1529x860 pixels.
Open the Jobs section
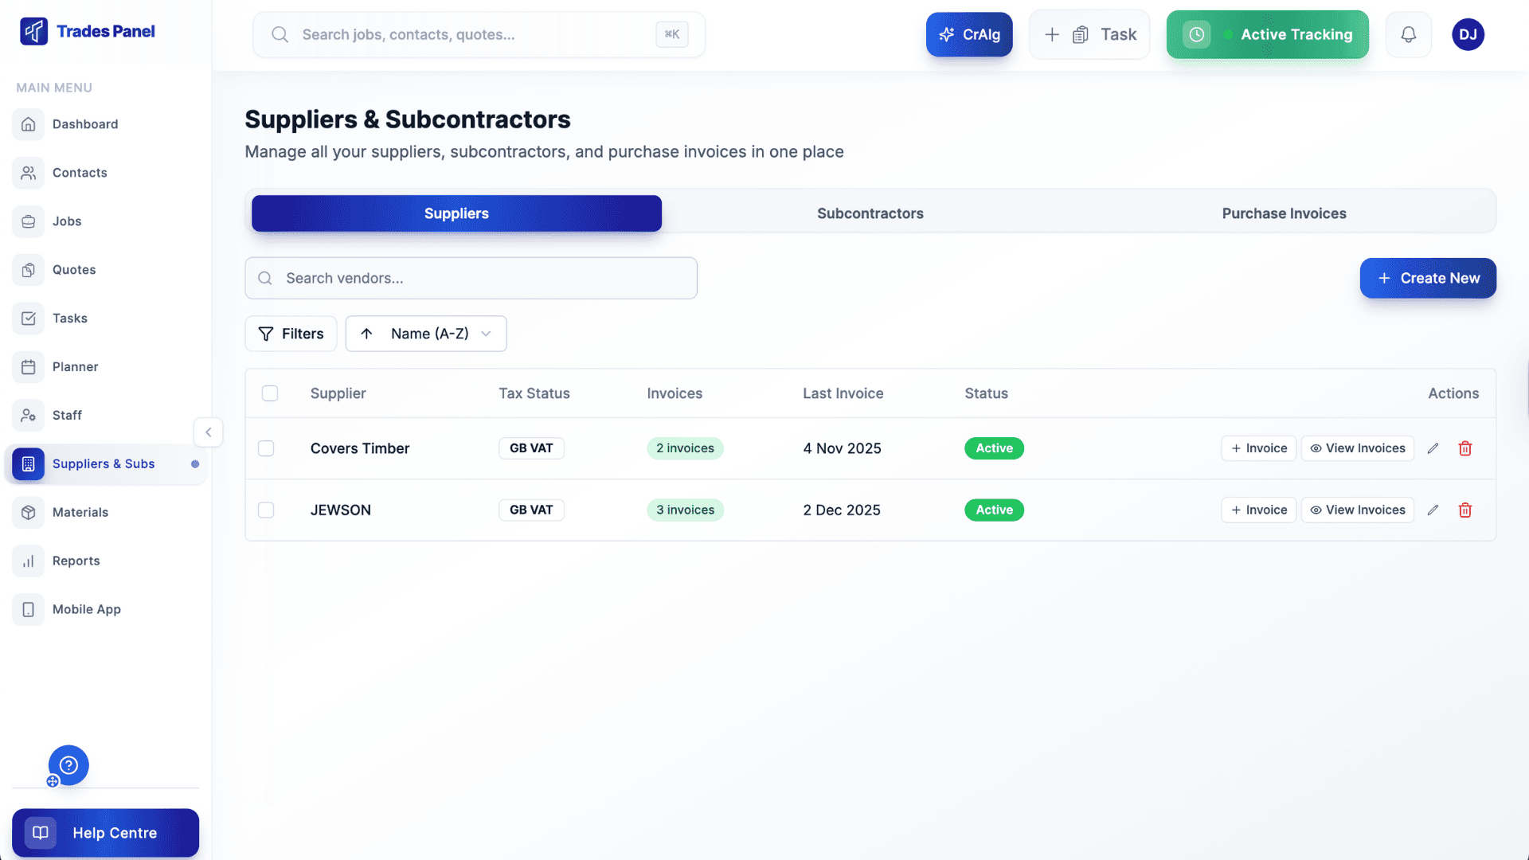[x=28, y=221]
